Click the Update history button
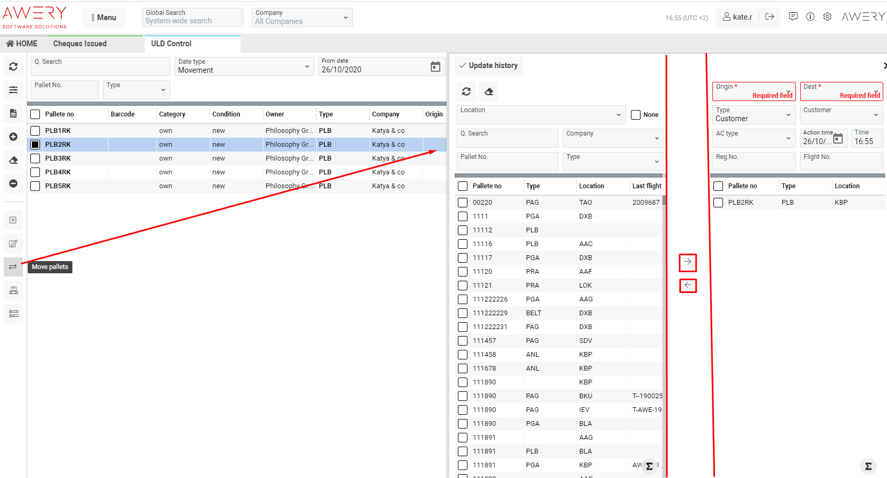This screenshot has width=887, height=478. pos(488,65)
